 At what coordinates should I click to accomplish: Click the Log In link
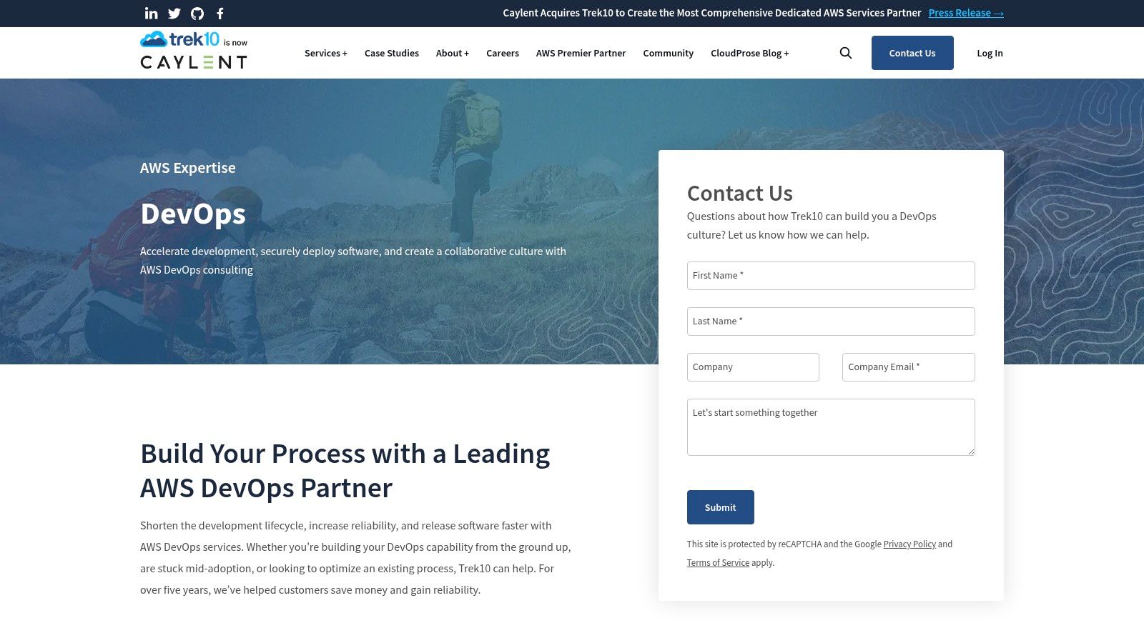990,53
